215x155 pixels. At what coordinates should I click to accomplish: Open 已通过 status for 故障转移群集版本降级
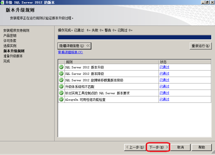click(164, 80)
